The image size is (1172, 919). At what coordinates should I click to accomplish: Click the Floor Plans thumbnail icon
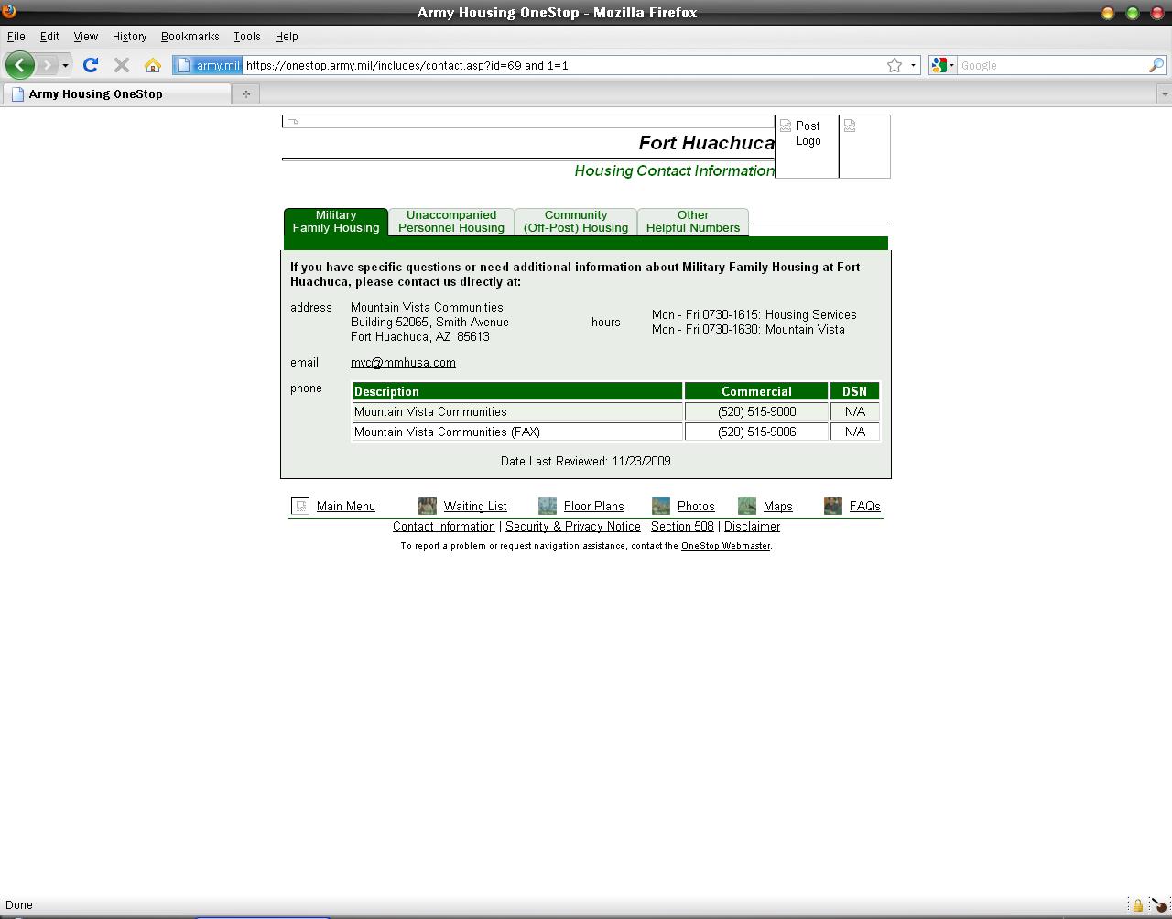548,506
